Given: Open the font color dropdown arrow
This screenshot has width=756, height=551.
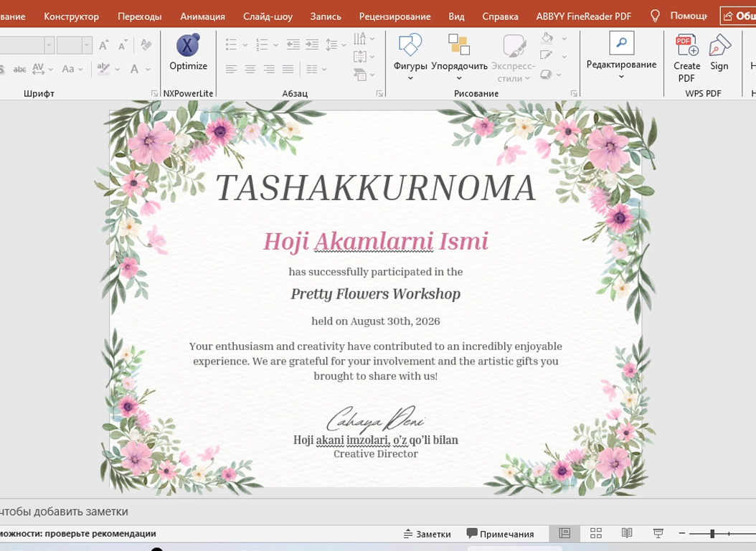Looking at the screenshot, I should tap(148, 70).
